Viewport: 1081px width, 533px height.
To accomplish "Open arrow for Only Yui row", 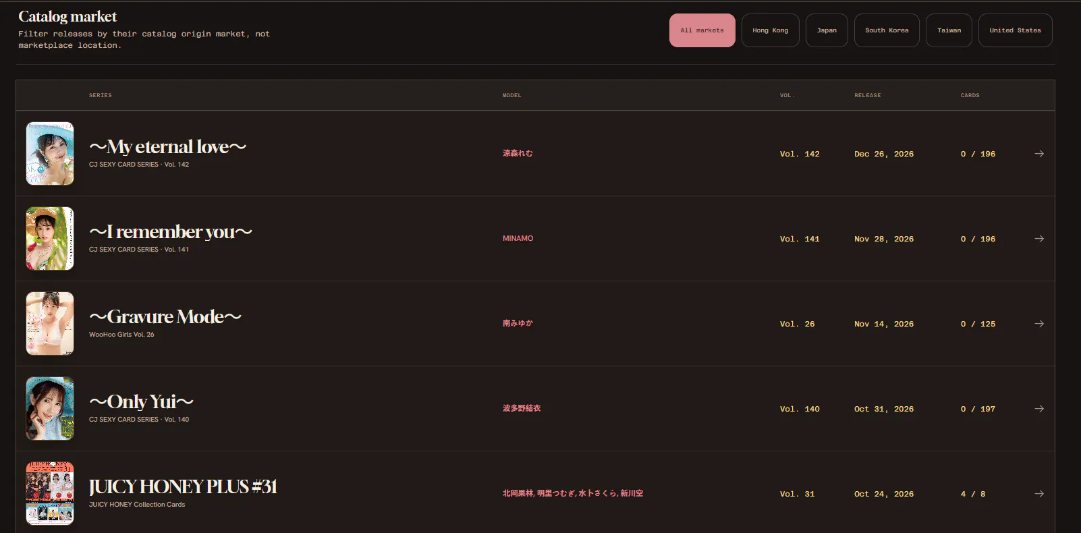I will click(x=1039, y=409).
